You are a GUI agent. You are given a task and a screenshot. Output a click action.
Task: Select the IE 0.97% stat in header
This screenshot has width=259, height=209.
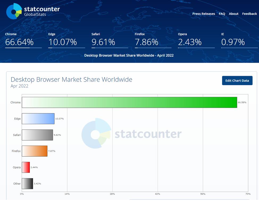coord(239,40)
